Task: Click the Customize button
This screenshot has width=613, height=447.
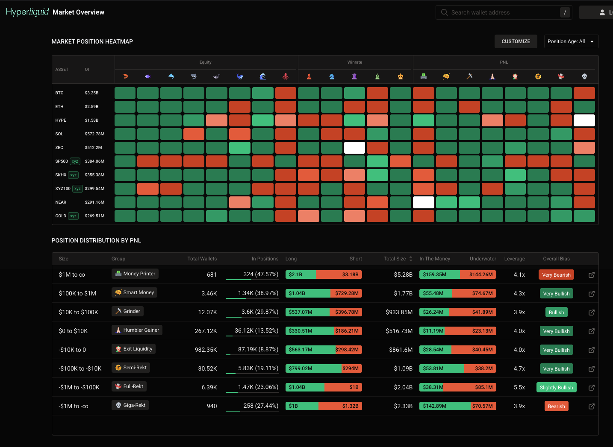Action: (516, 41)
